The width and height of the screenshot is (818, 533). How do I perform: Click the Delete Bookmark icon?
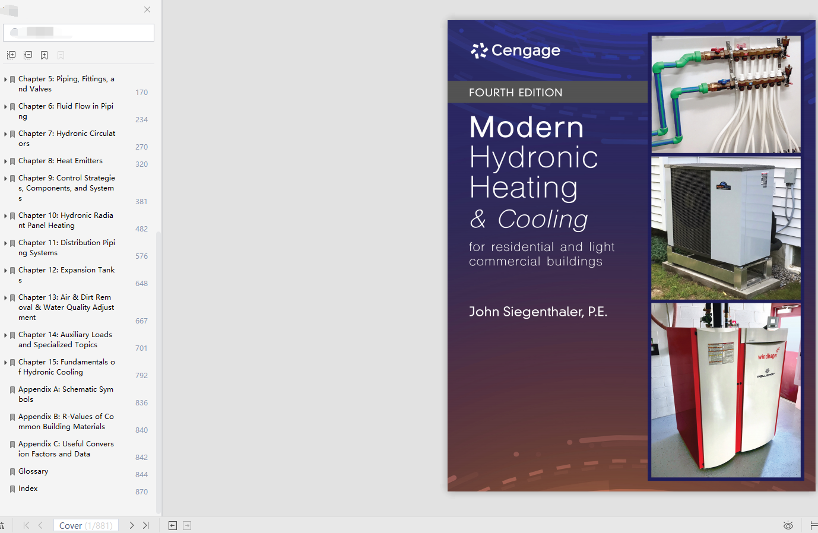61,55
